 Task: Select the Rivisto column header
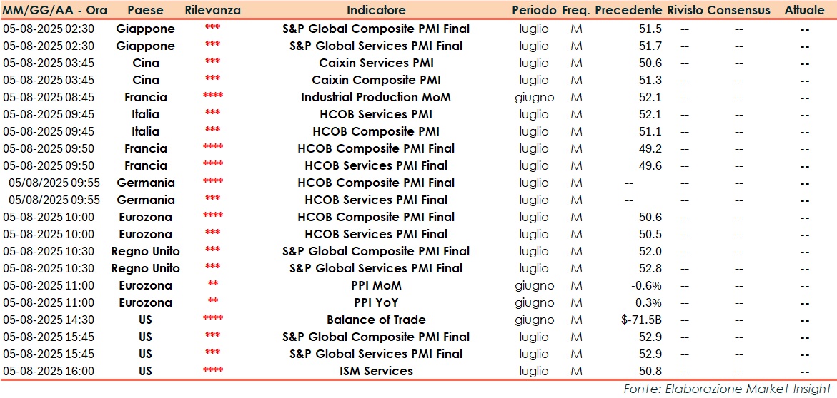click(x=685, y=11)
